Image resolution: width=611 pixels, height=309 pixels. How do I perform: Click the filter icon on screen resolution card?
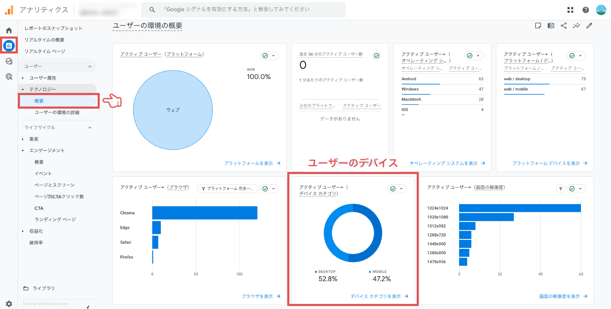click(561, 189)
